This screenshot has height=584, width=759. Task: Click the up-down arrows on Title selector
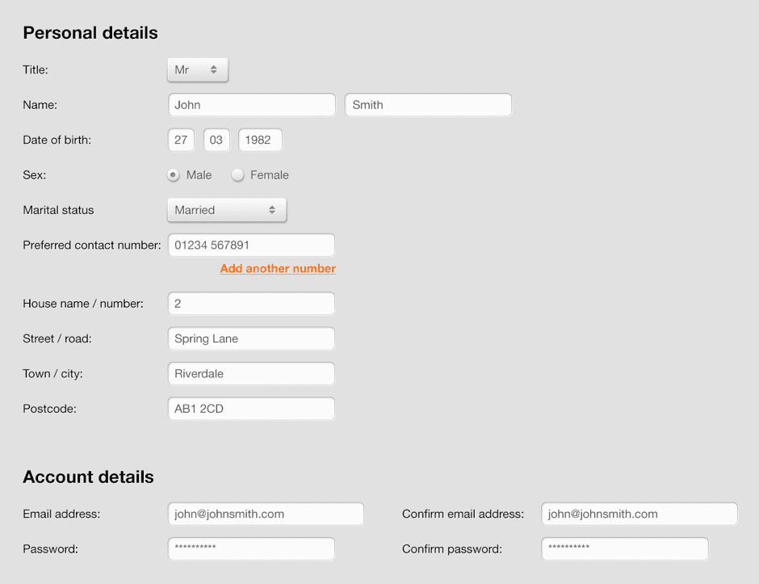click(214, 70)
